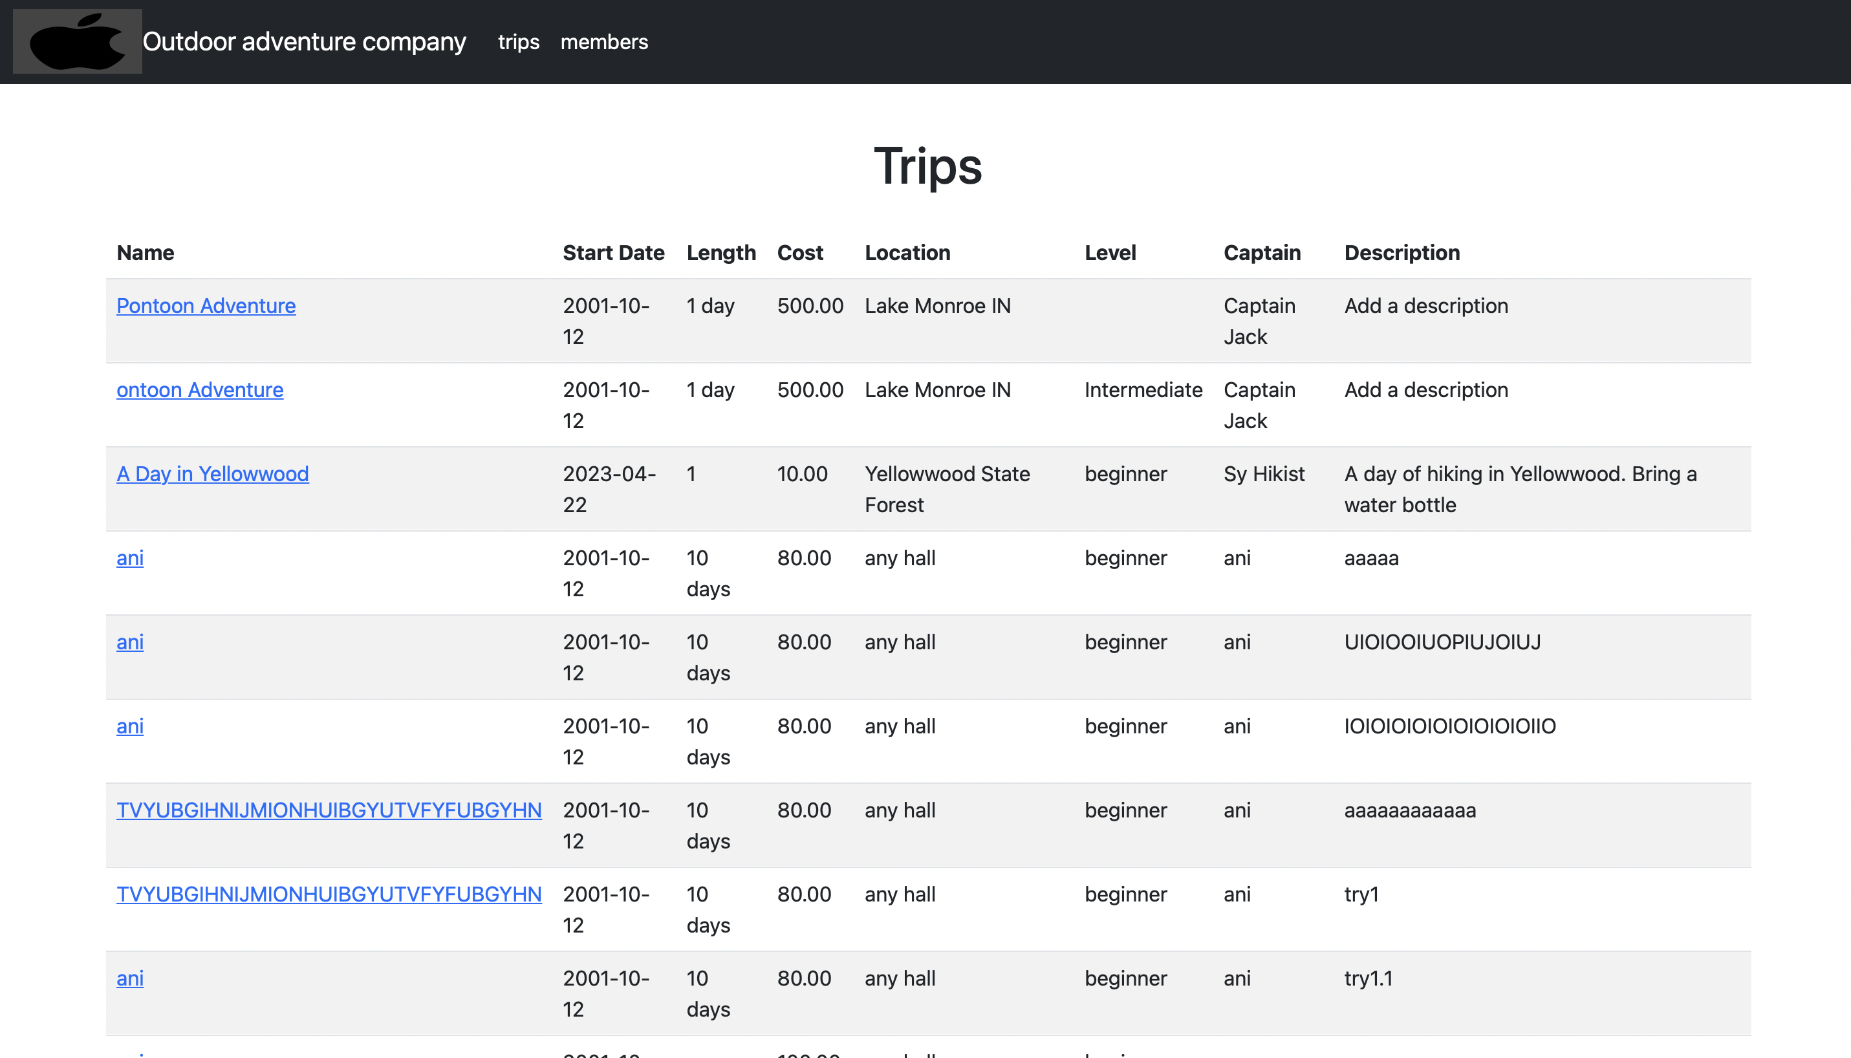Click the Description column header
This screenshot has height=1058, width=1851.
pyautogui.click(x=1401, y=253)
